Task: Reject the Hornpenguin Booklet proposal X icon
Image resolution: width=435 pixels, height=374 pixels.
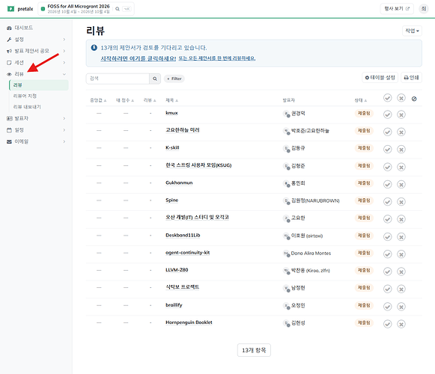Action: tap(401, 324)
